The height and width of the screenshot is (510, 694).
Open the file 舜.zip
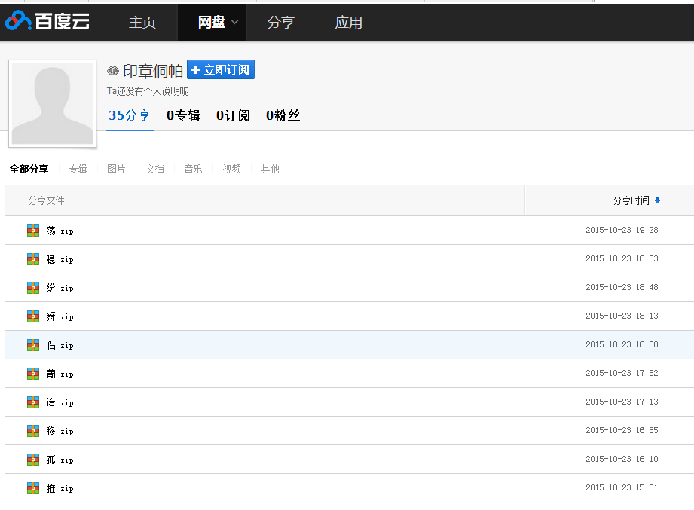60,316
